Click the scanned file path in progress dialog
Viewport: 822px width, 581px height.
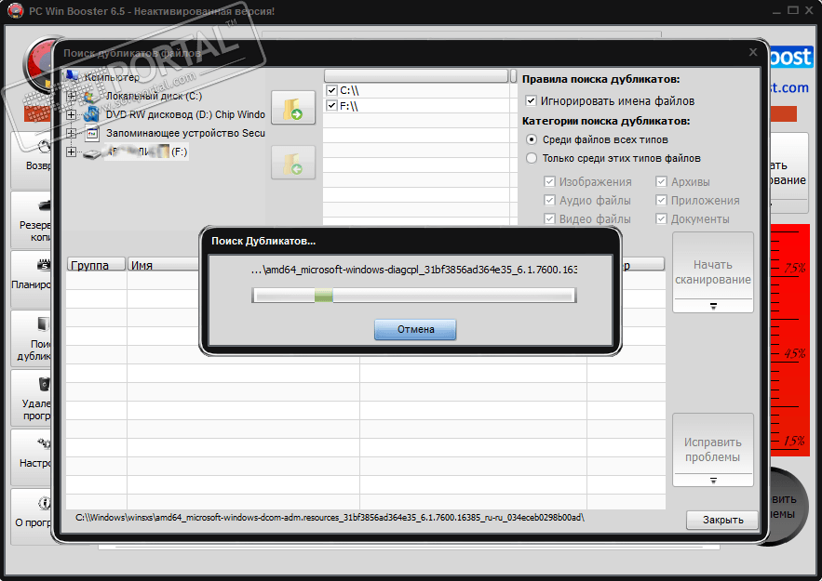(414, 271)
